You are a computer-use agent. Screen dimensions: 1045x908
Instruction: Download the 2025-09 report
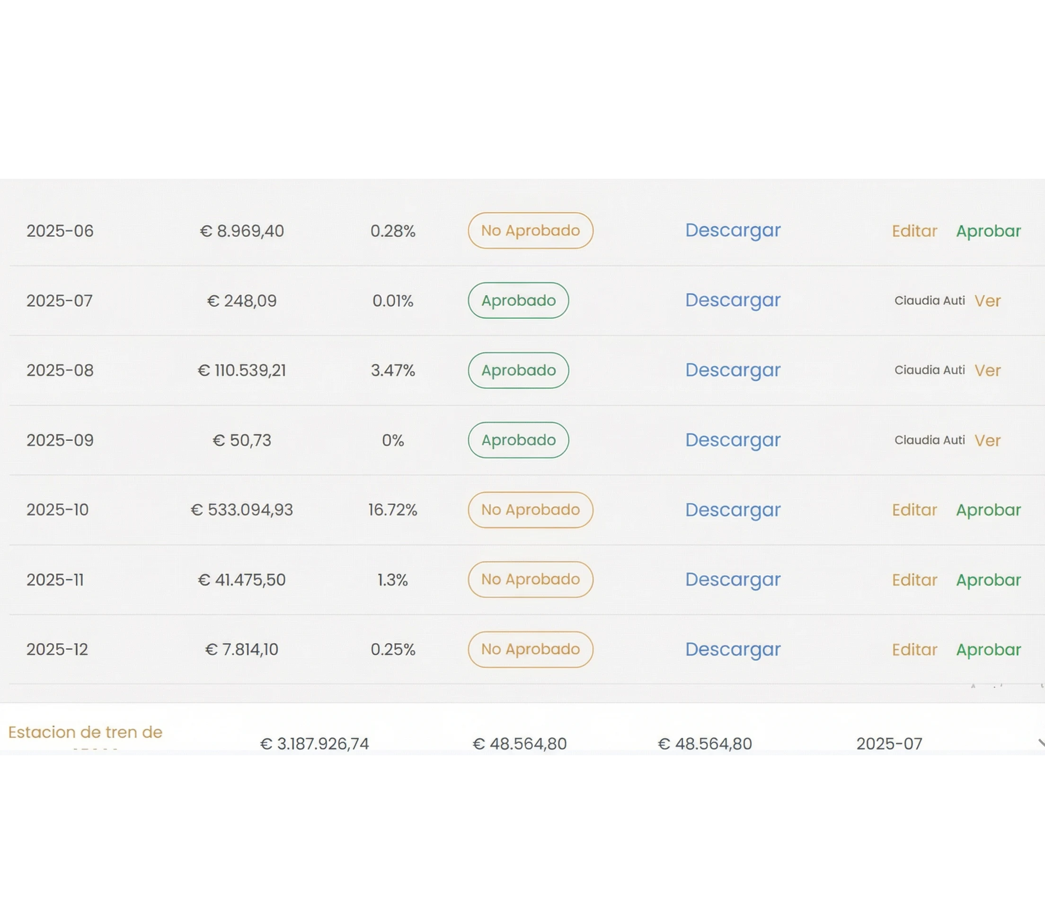(733, 440)
